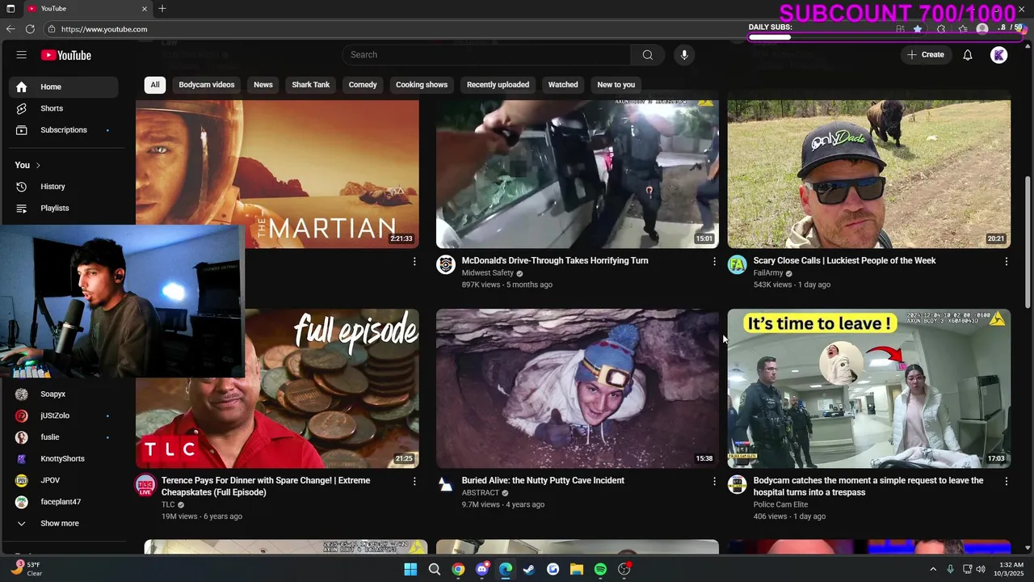Screen dimensions: 1034x582
Task: Open the jUStZolo subscription channel
Action: coord(64,415)
